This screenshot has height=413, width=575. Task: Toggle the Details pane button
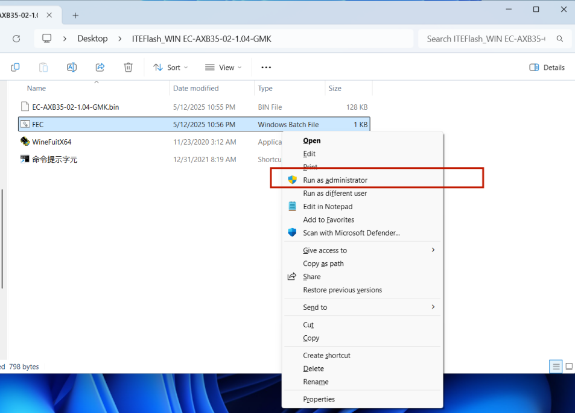(x=547, y=68)
